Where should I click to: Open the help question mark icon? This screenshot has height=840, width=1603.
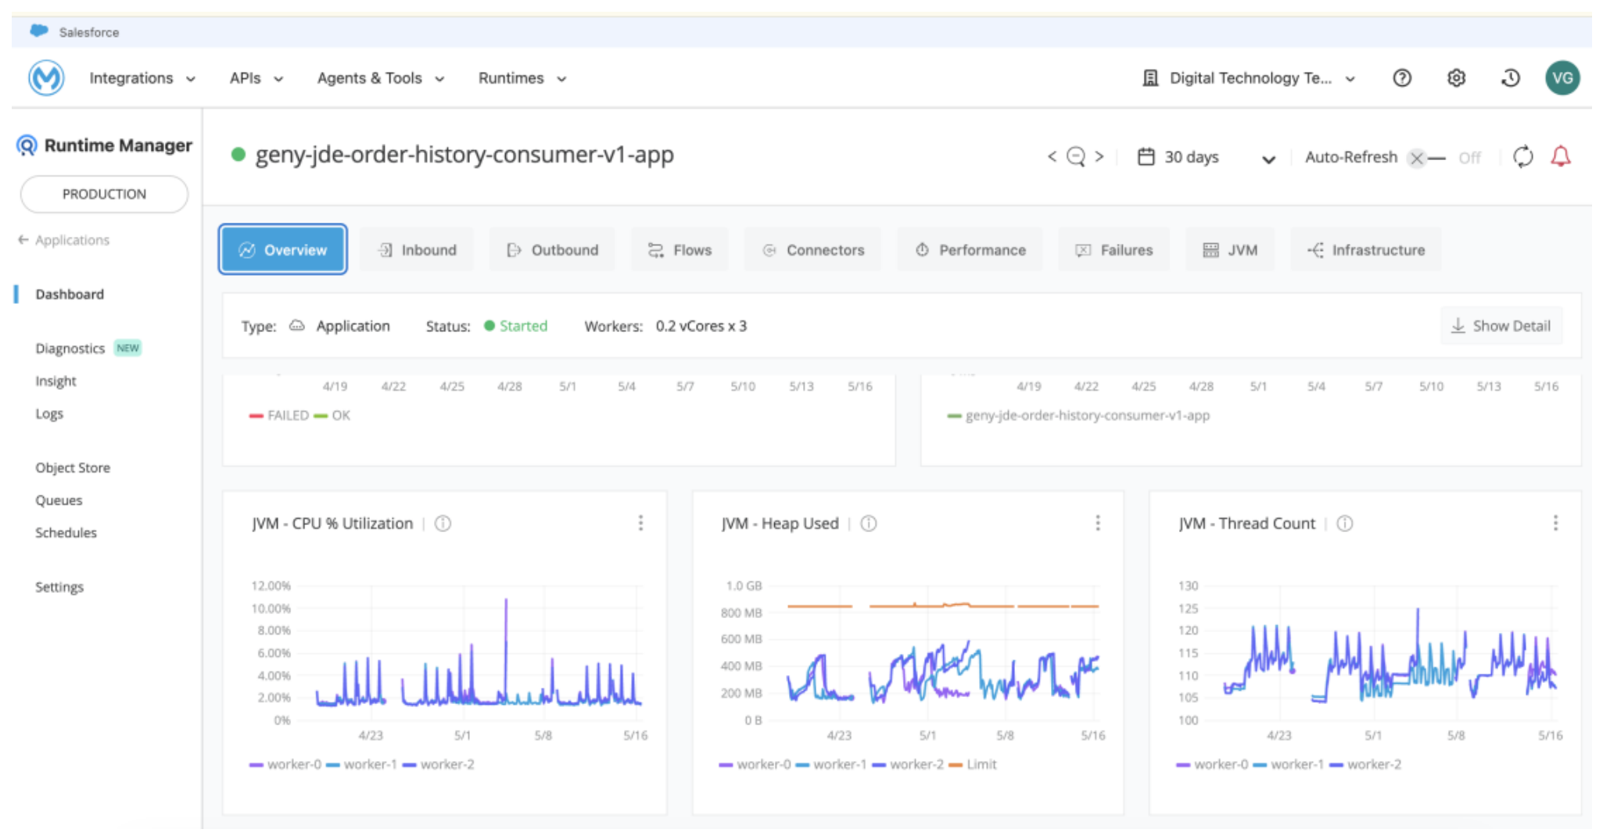1402,78
